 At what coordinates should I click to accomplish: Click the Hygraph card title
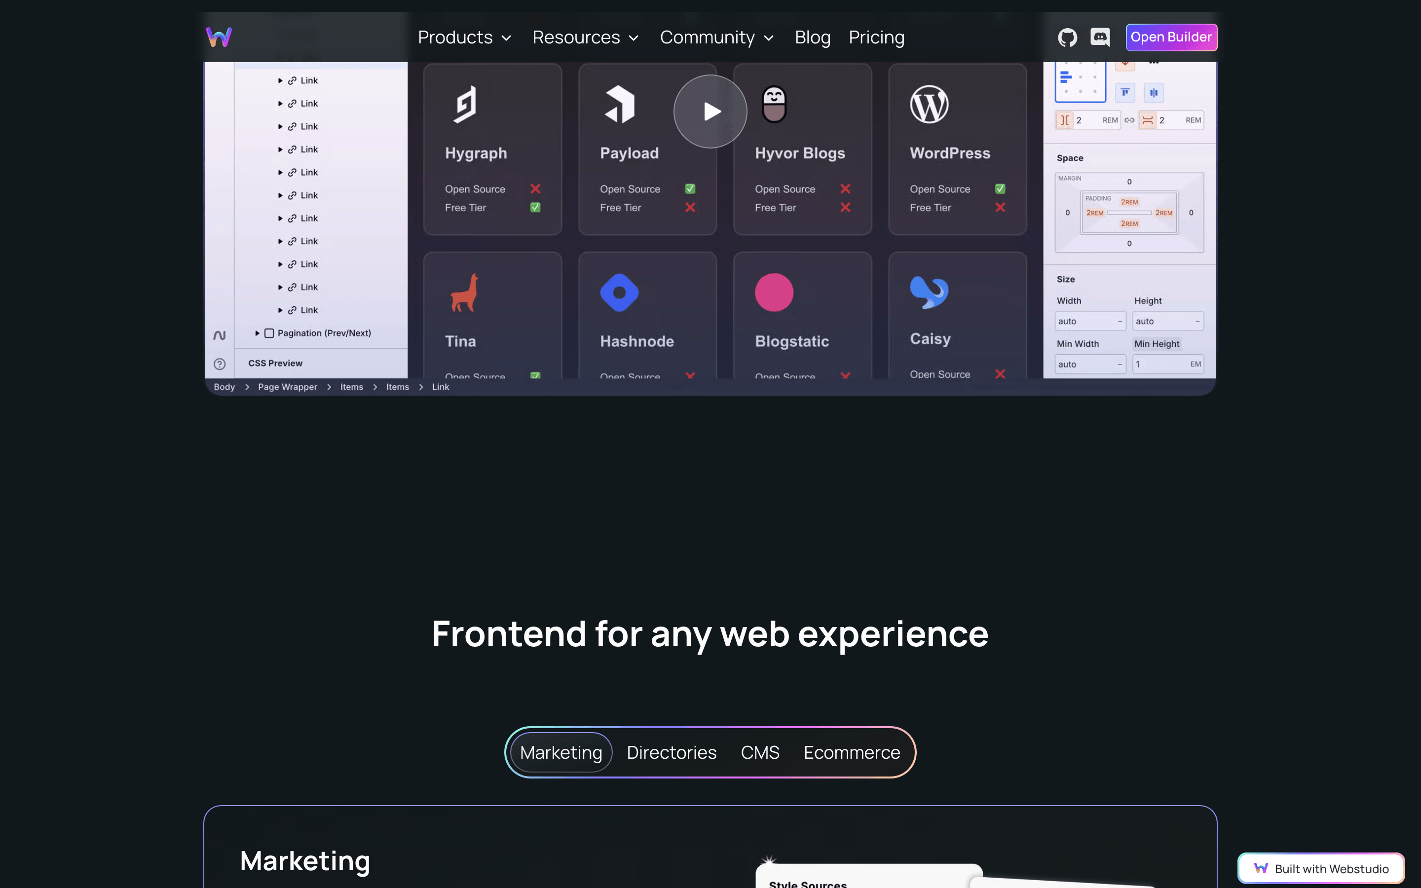pos(476,153)
